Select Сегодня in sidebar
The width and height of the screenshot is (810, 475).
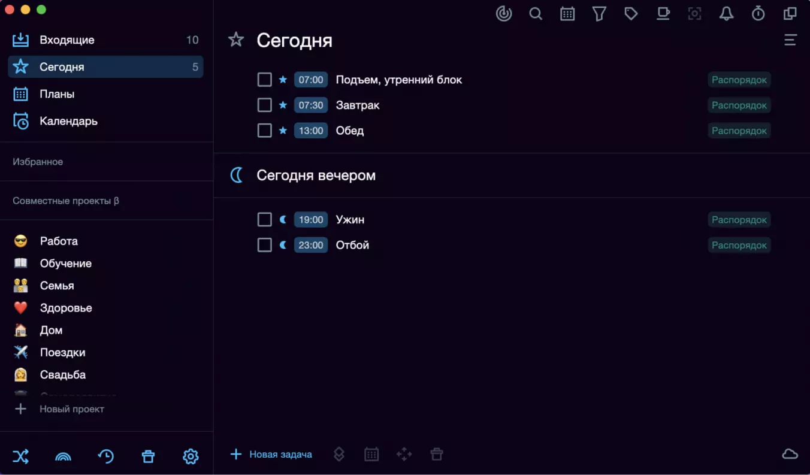pyautogui.click(x=105, y=67)
